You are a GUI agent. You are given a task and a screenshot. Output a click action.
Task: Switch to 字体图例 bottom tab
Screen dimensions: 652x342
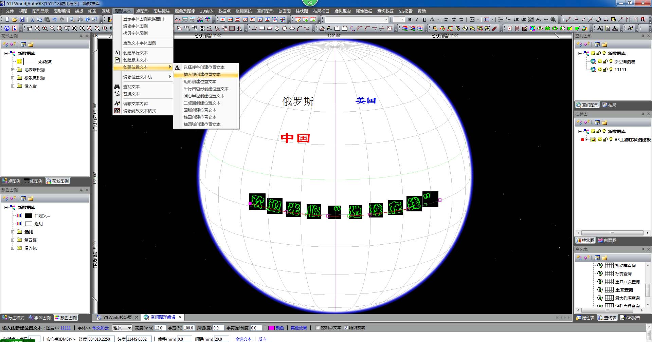[x=39, y=318]
